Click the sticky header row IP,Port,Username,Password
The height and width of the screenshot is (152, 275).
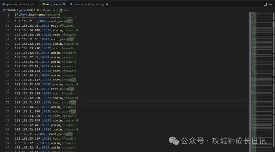click(x=37, y=15)
